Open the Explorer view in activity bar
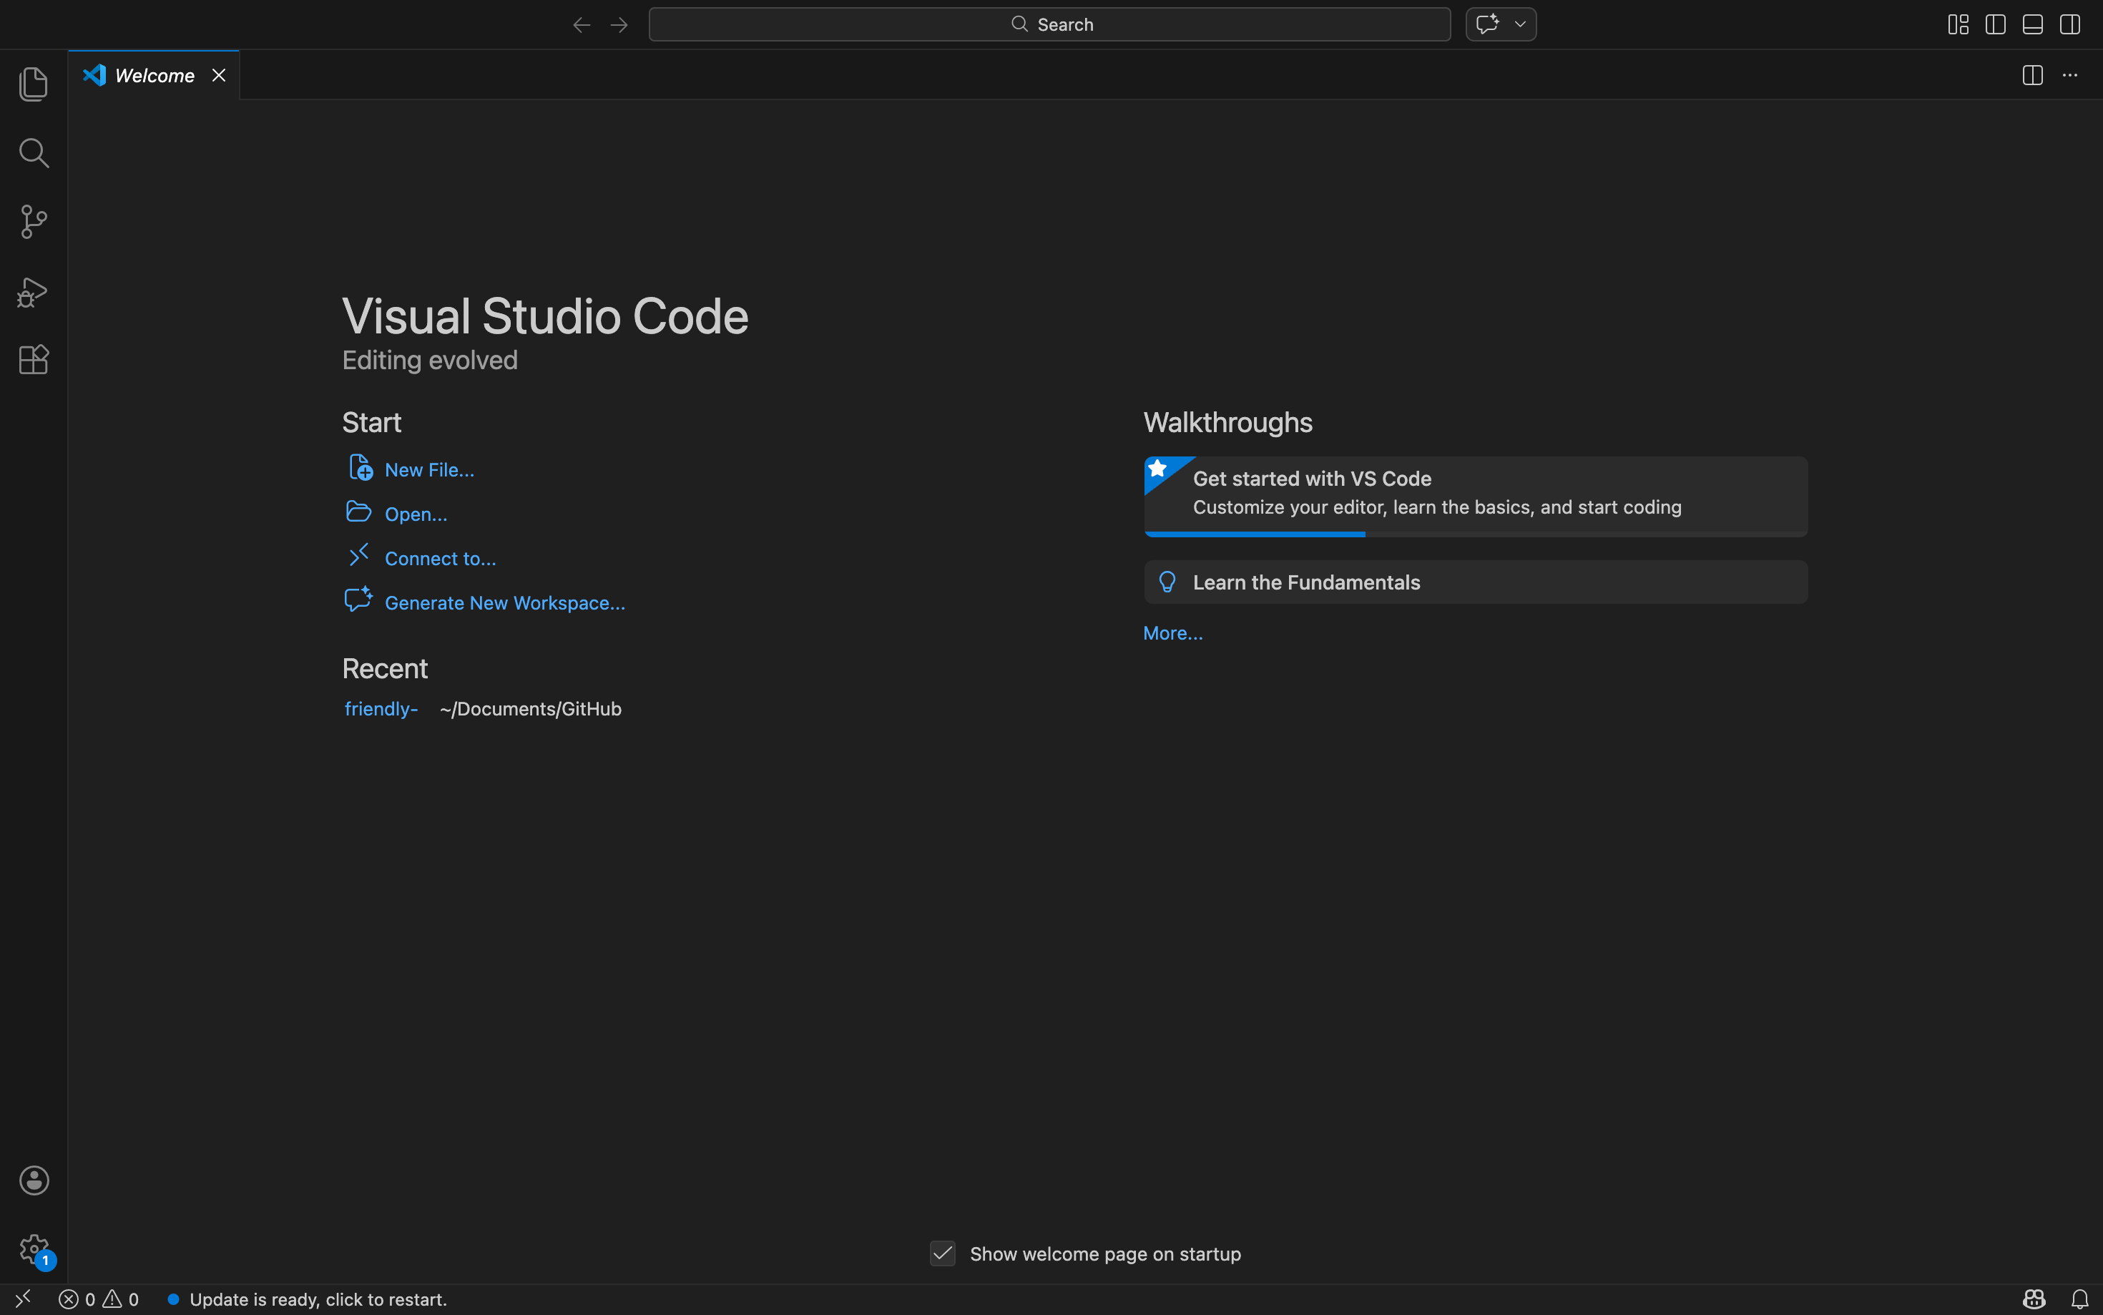 (33, 84)
